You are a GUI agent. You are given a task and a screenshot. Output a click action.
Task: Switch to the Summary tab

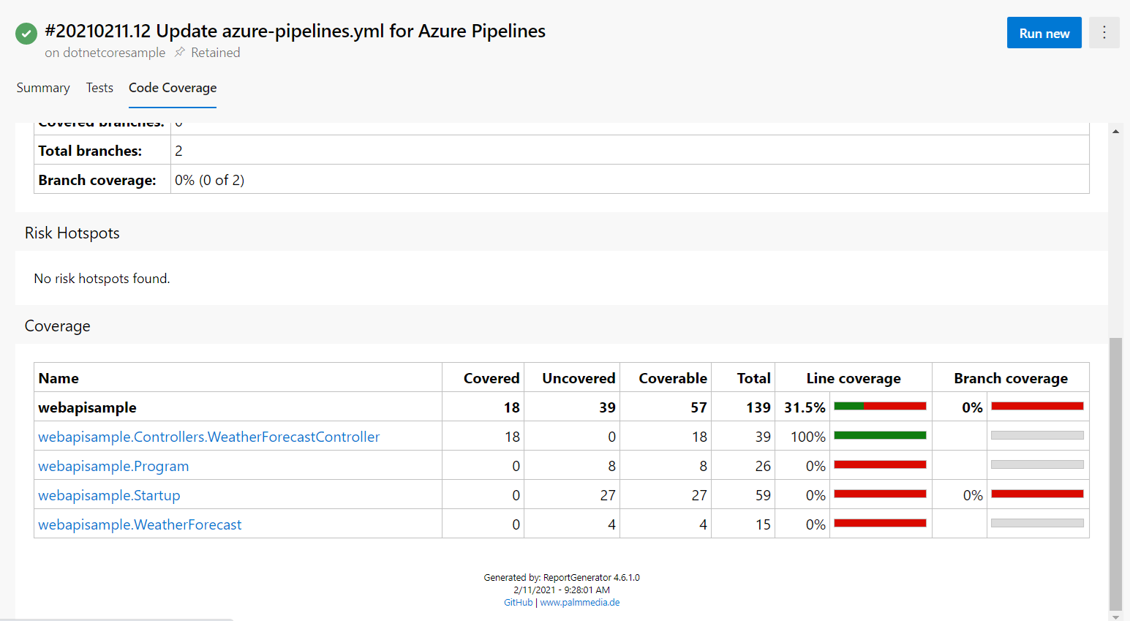coord(43,88)
